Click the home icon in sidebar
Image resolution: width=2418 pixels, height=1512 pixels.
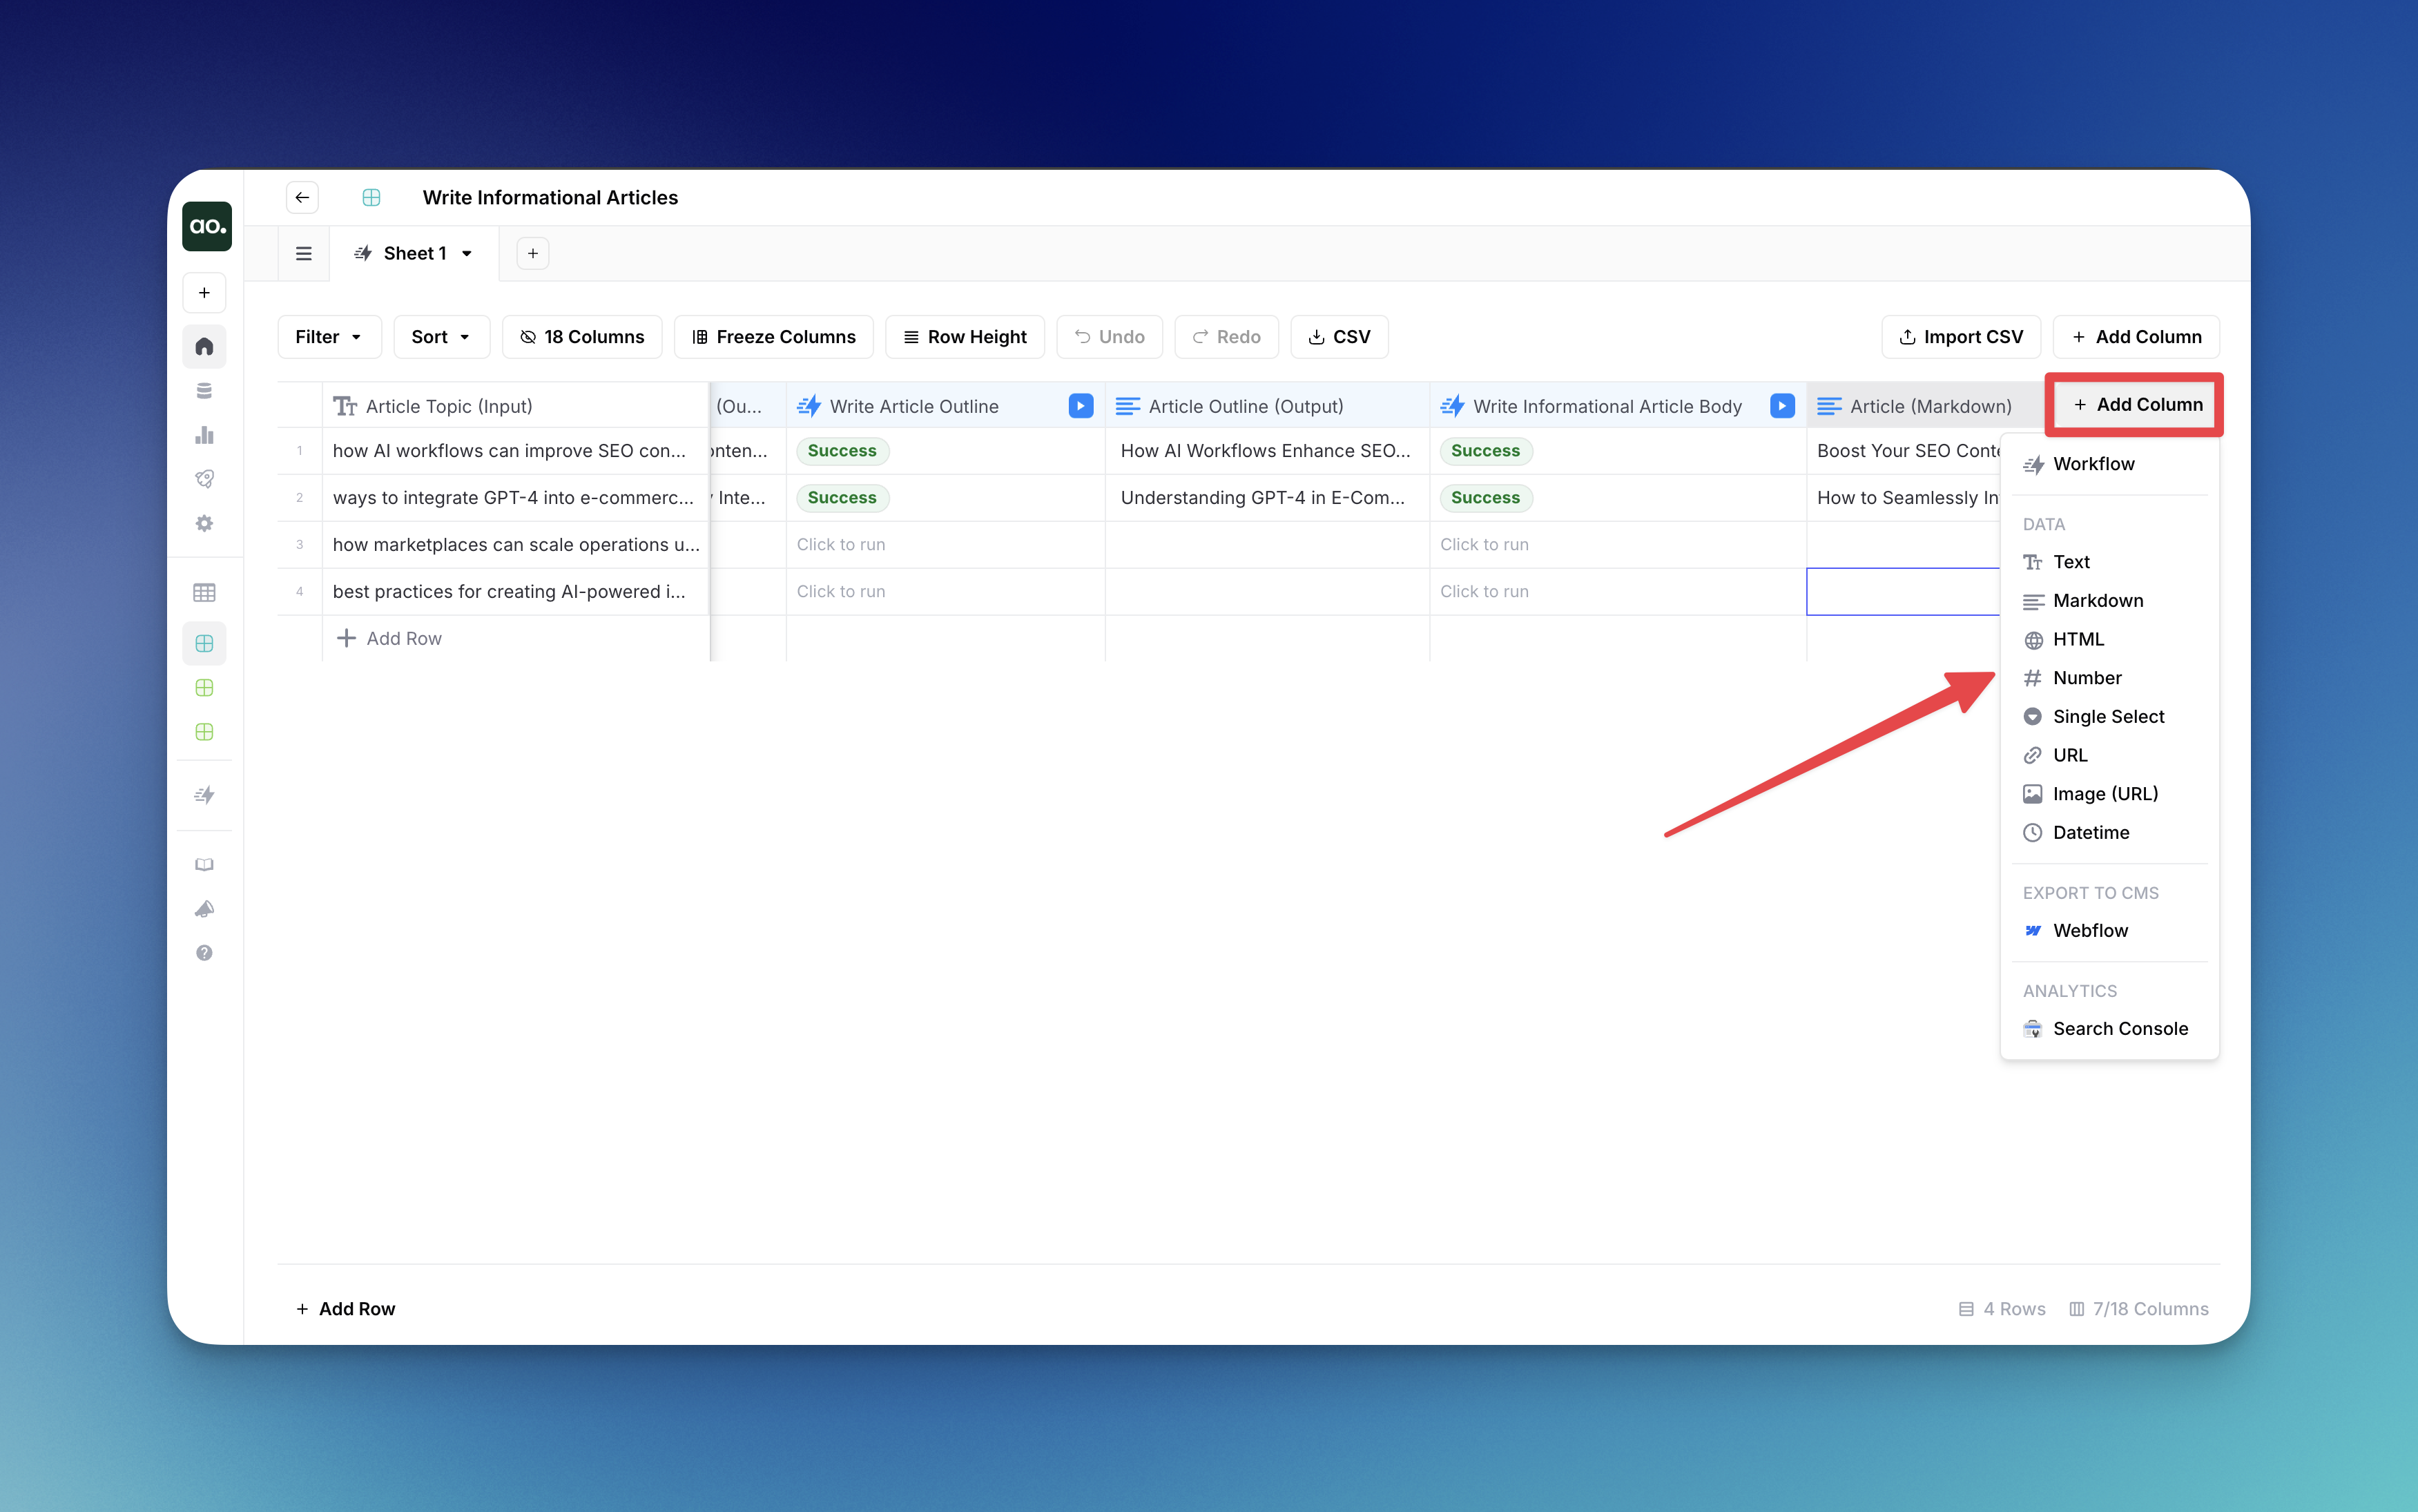(204, 346)
